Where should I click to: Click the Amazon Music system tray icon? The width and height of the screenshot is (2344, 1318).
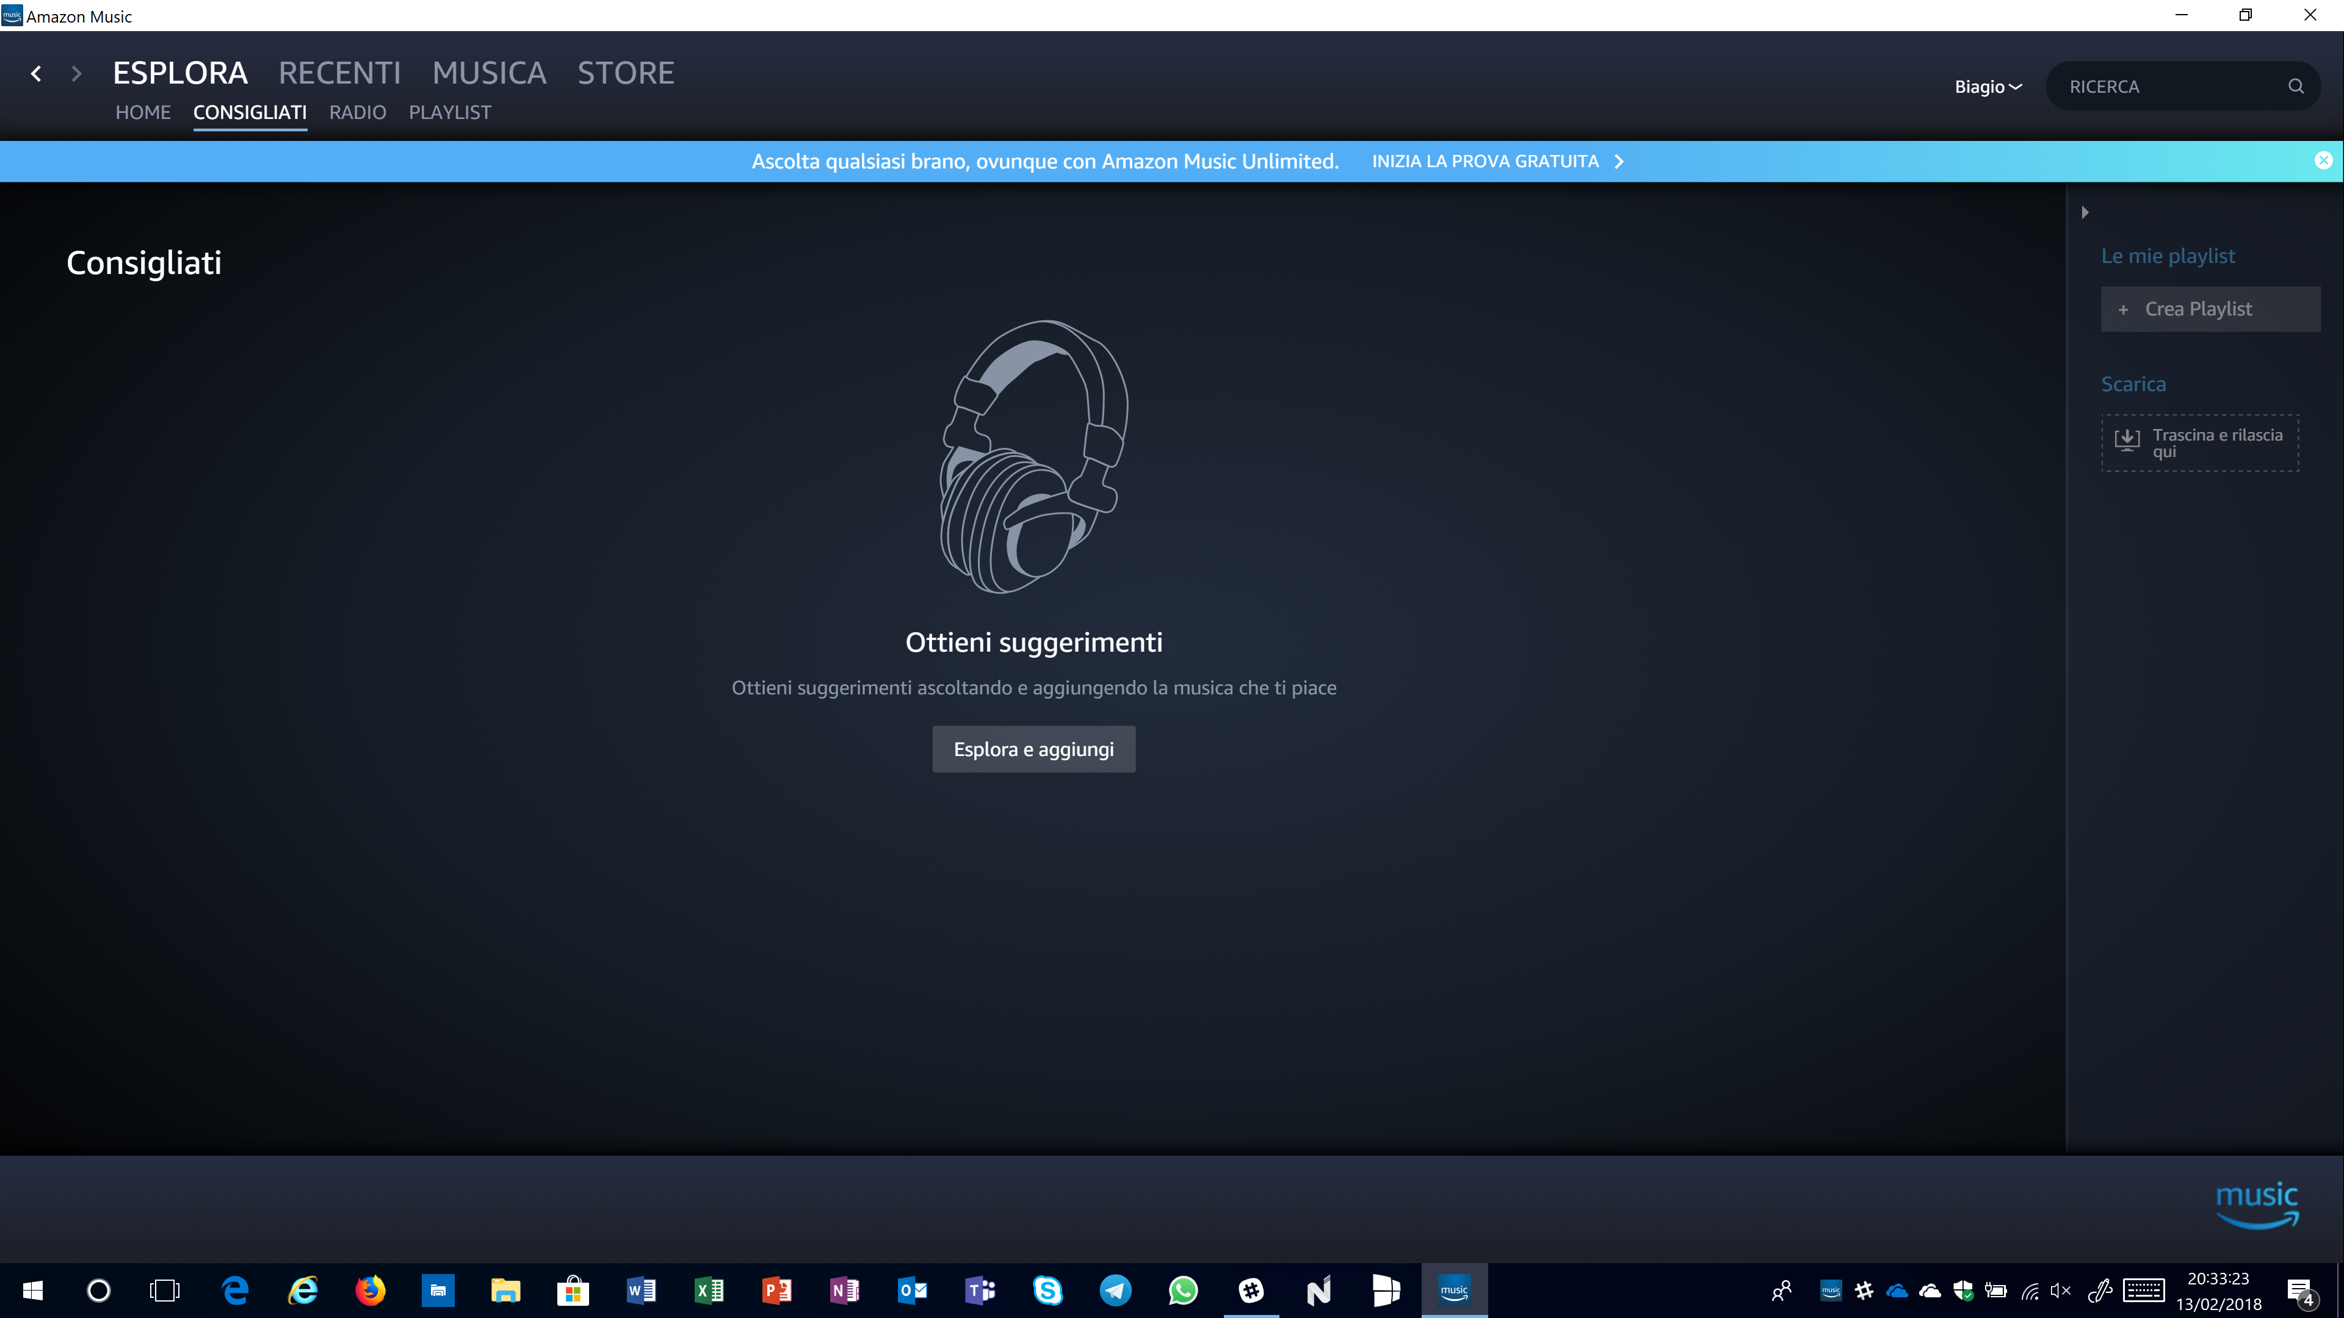click(1831, 1290)
